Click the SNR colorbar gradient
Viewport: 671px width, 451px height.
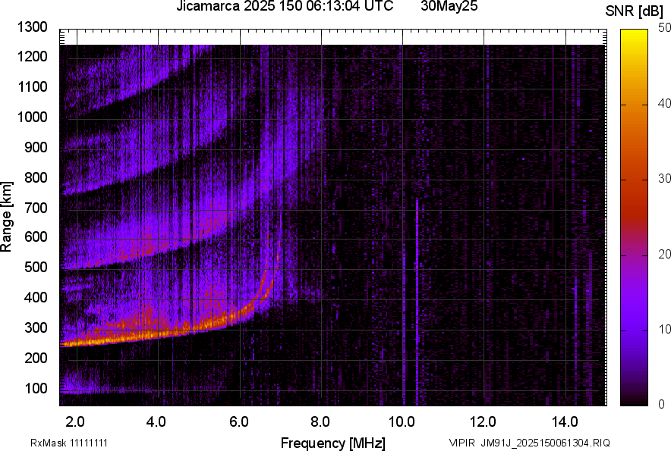point(634,218)
